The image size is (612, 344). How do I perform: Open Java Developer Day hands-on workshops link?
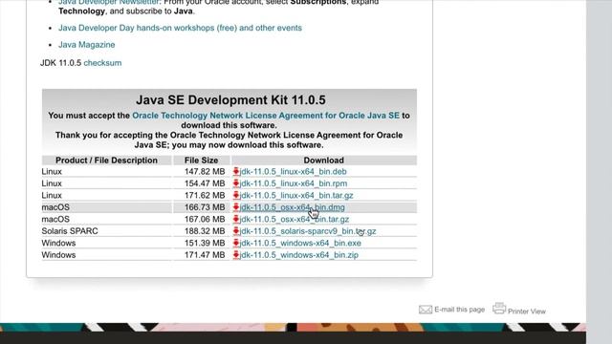(x=180, y=28)
